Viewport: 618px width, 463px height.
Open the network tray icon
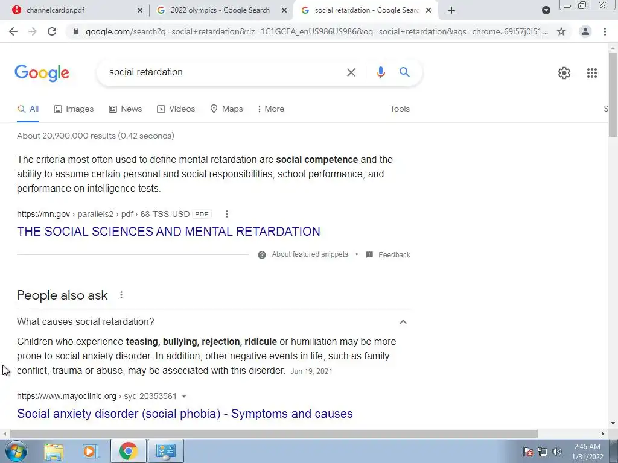point(543,452)
